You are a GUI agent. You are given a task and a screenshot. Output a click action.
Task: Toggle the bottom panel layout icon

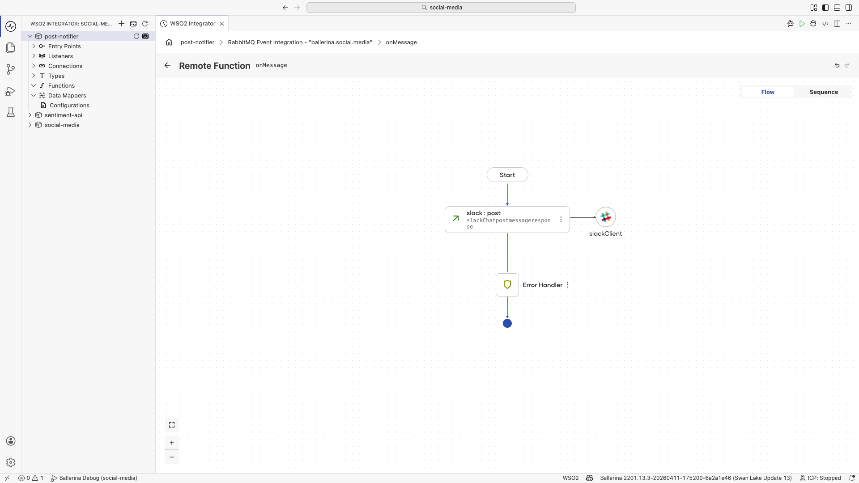837,8
